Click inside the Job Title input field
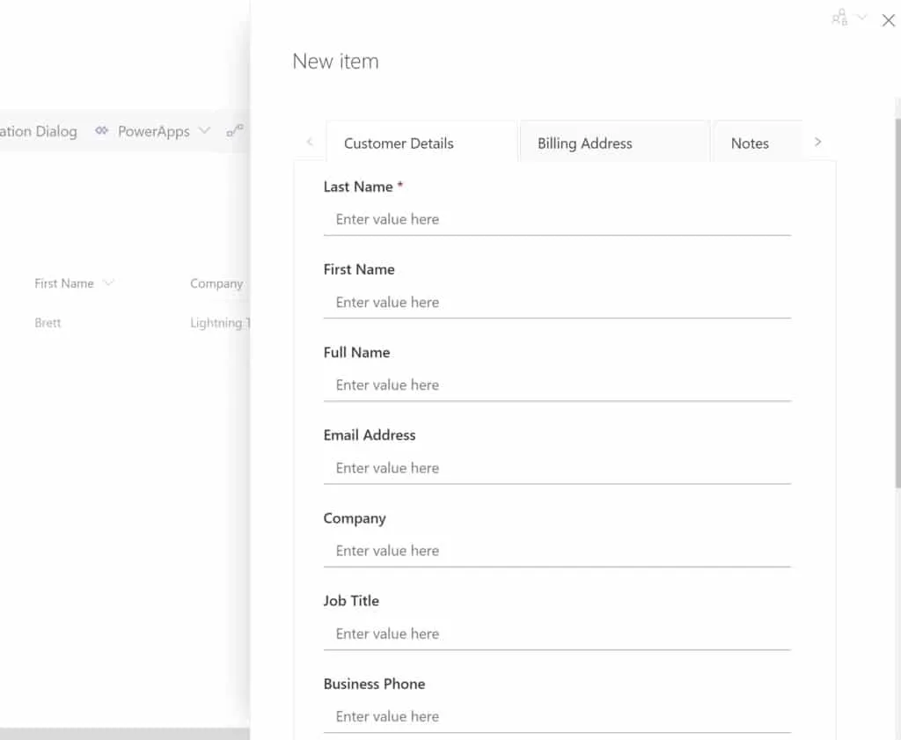This screenshot has height=740, width=901. tap(554, 634)
